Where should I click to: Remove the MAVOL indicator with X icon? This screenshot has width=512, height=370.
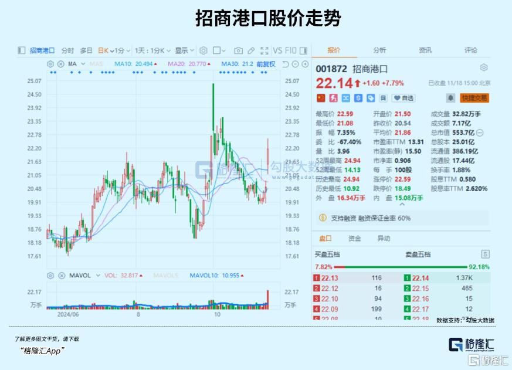coord(62,276)
